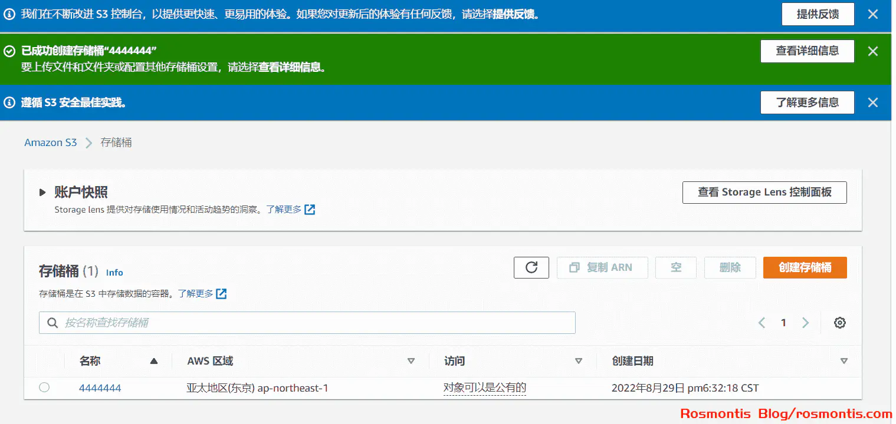Click the 存储桶 breadcrumb text
896x424 pixels.
(116, 143)
